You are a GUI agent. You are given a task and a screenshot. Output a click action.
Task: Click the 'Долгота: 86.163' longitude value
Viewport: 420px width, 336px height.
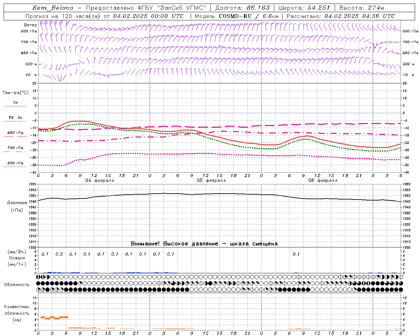(242, 8)
